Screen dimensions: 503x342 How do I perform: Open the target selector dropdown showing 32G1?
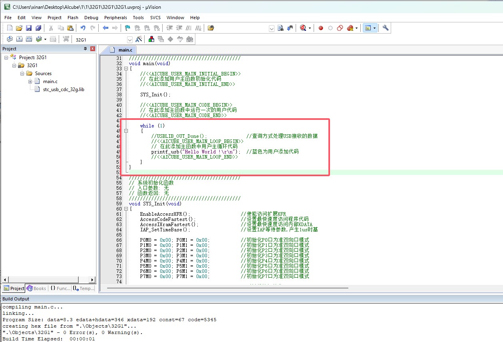[130, 40]
